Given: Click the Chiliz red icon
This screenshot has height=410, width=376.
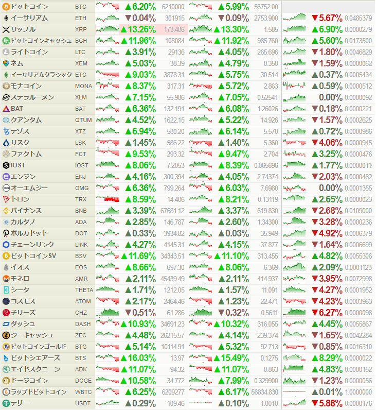Looking at the screenshot, I should [x=6, y=313].
